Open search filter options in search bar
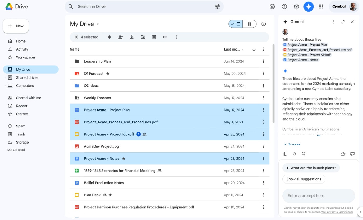The height and width of the screenshot is (220, 363). click(x=217, y=7)
